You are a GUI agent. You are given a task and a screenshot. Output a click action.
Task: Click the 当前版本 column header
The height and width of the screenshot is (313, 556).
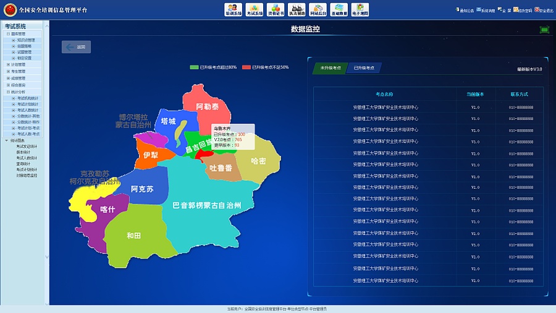coord(475,95)
